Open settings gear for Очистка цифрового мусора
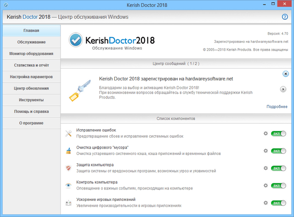The height and width of the screenshot is (217, 294). [x=266, y=150]
